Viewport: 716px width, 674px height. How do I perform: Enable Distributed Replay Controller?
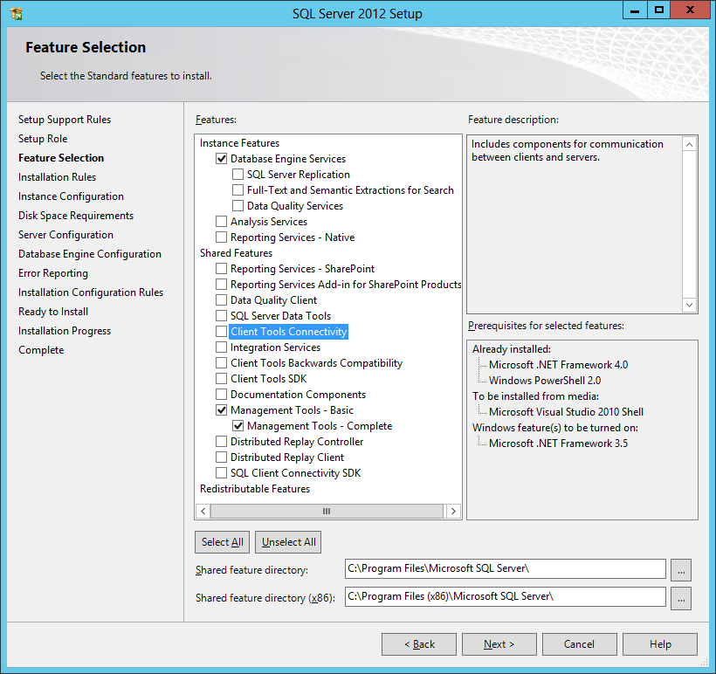tap(222, 441)
